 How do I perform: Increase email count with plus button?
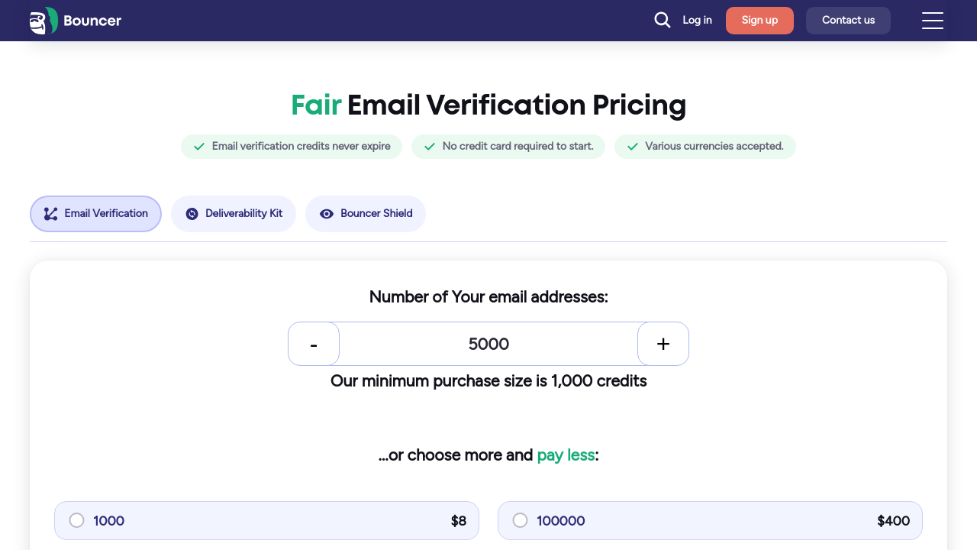tap(663, 344)
